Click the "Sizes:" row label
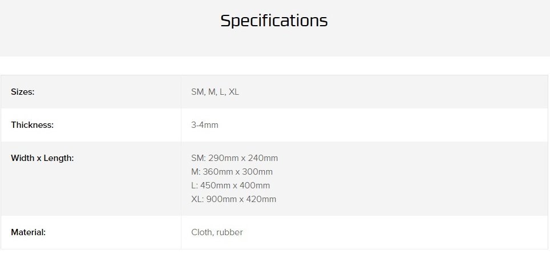 (x=23, y=92)
